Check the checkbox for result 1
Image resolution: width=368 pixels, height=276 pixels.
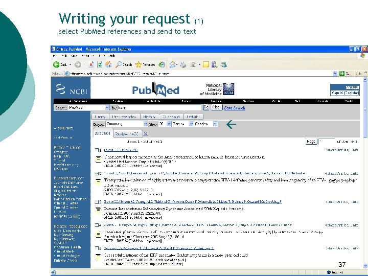[x=97, y=150]
